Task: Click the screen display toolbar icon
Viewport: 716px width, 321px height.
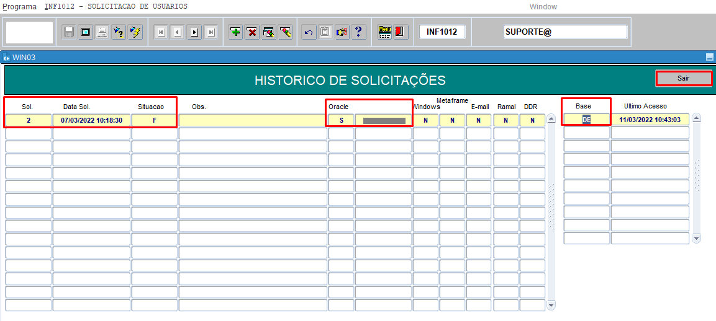Action: click(x=86, y=32)
